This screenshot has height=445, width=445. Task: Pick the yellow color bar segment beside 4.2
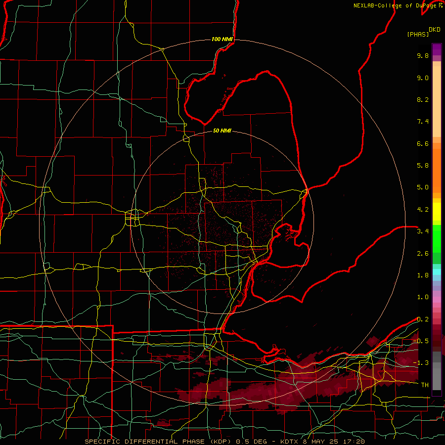437,212
